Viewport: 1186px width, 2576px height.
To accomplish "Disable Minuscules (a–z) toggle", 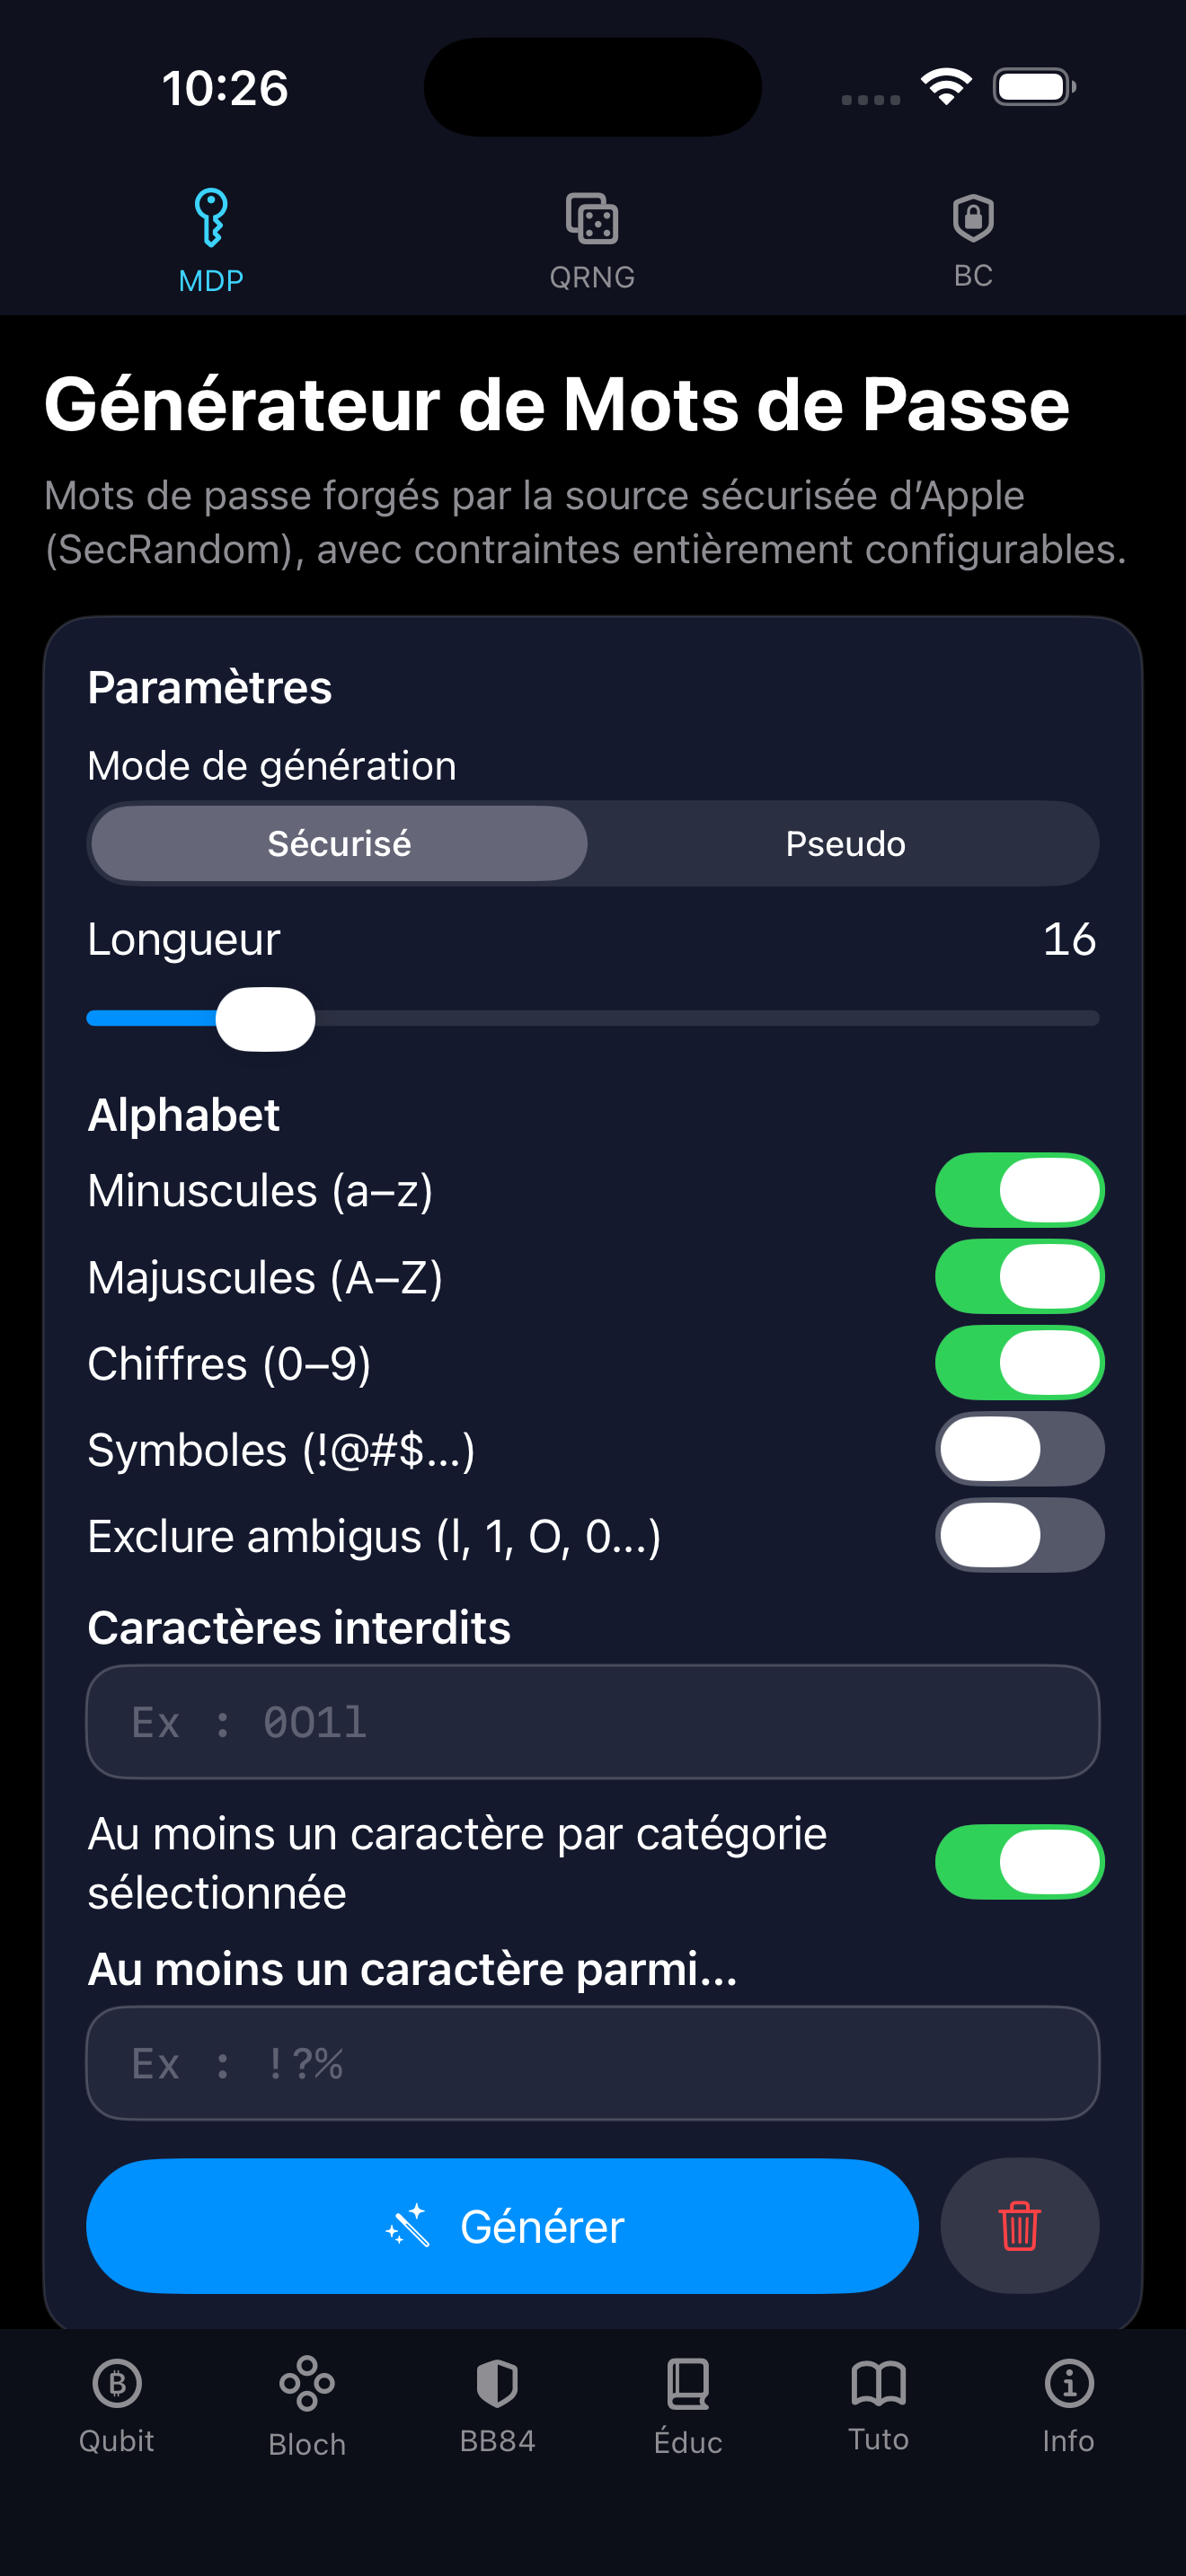I will pyautogui.click(x=1019, y=1190).
